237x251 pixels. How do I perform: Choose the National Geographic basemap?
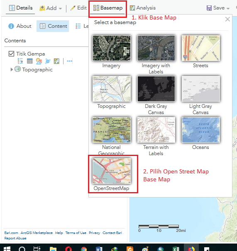pos(112,130)
